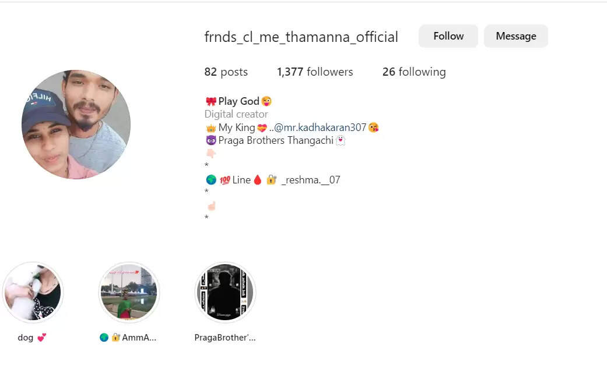607x365 pixels.
Task: Click the ribbon emoji beside Play God
Action: click(x=211, y=101)
